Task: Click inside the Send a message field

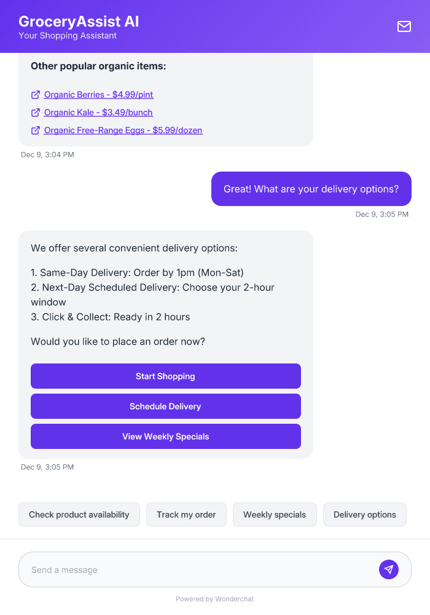Action: 184,569
